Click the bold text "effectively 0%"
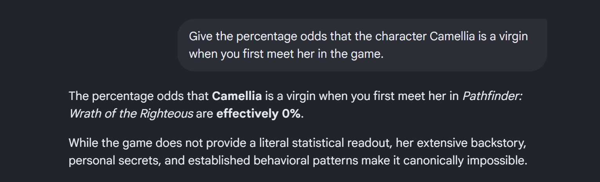600x182 pixels. [258, 114]
